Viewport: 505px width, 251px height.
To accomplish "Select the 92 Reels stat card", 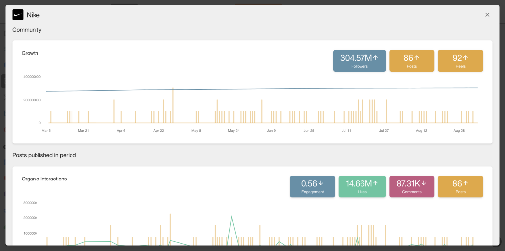I will coord(460,61).
